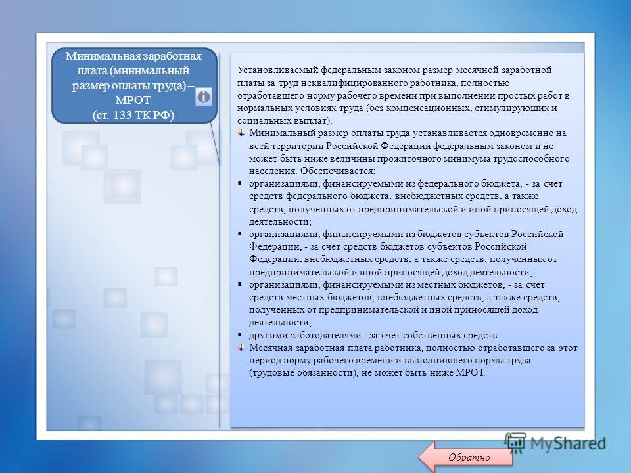Click paragraph starting 'Устанавливаемый федеральным законом'
This screenshot has height=473, width=631.
point(403,95)
